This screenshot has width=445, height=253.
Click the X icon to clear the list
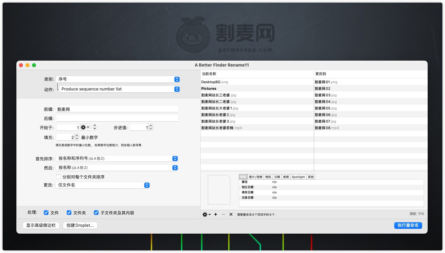click(231, 214)
